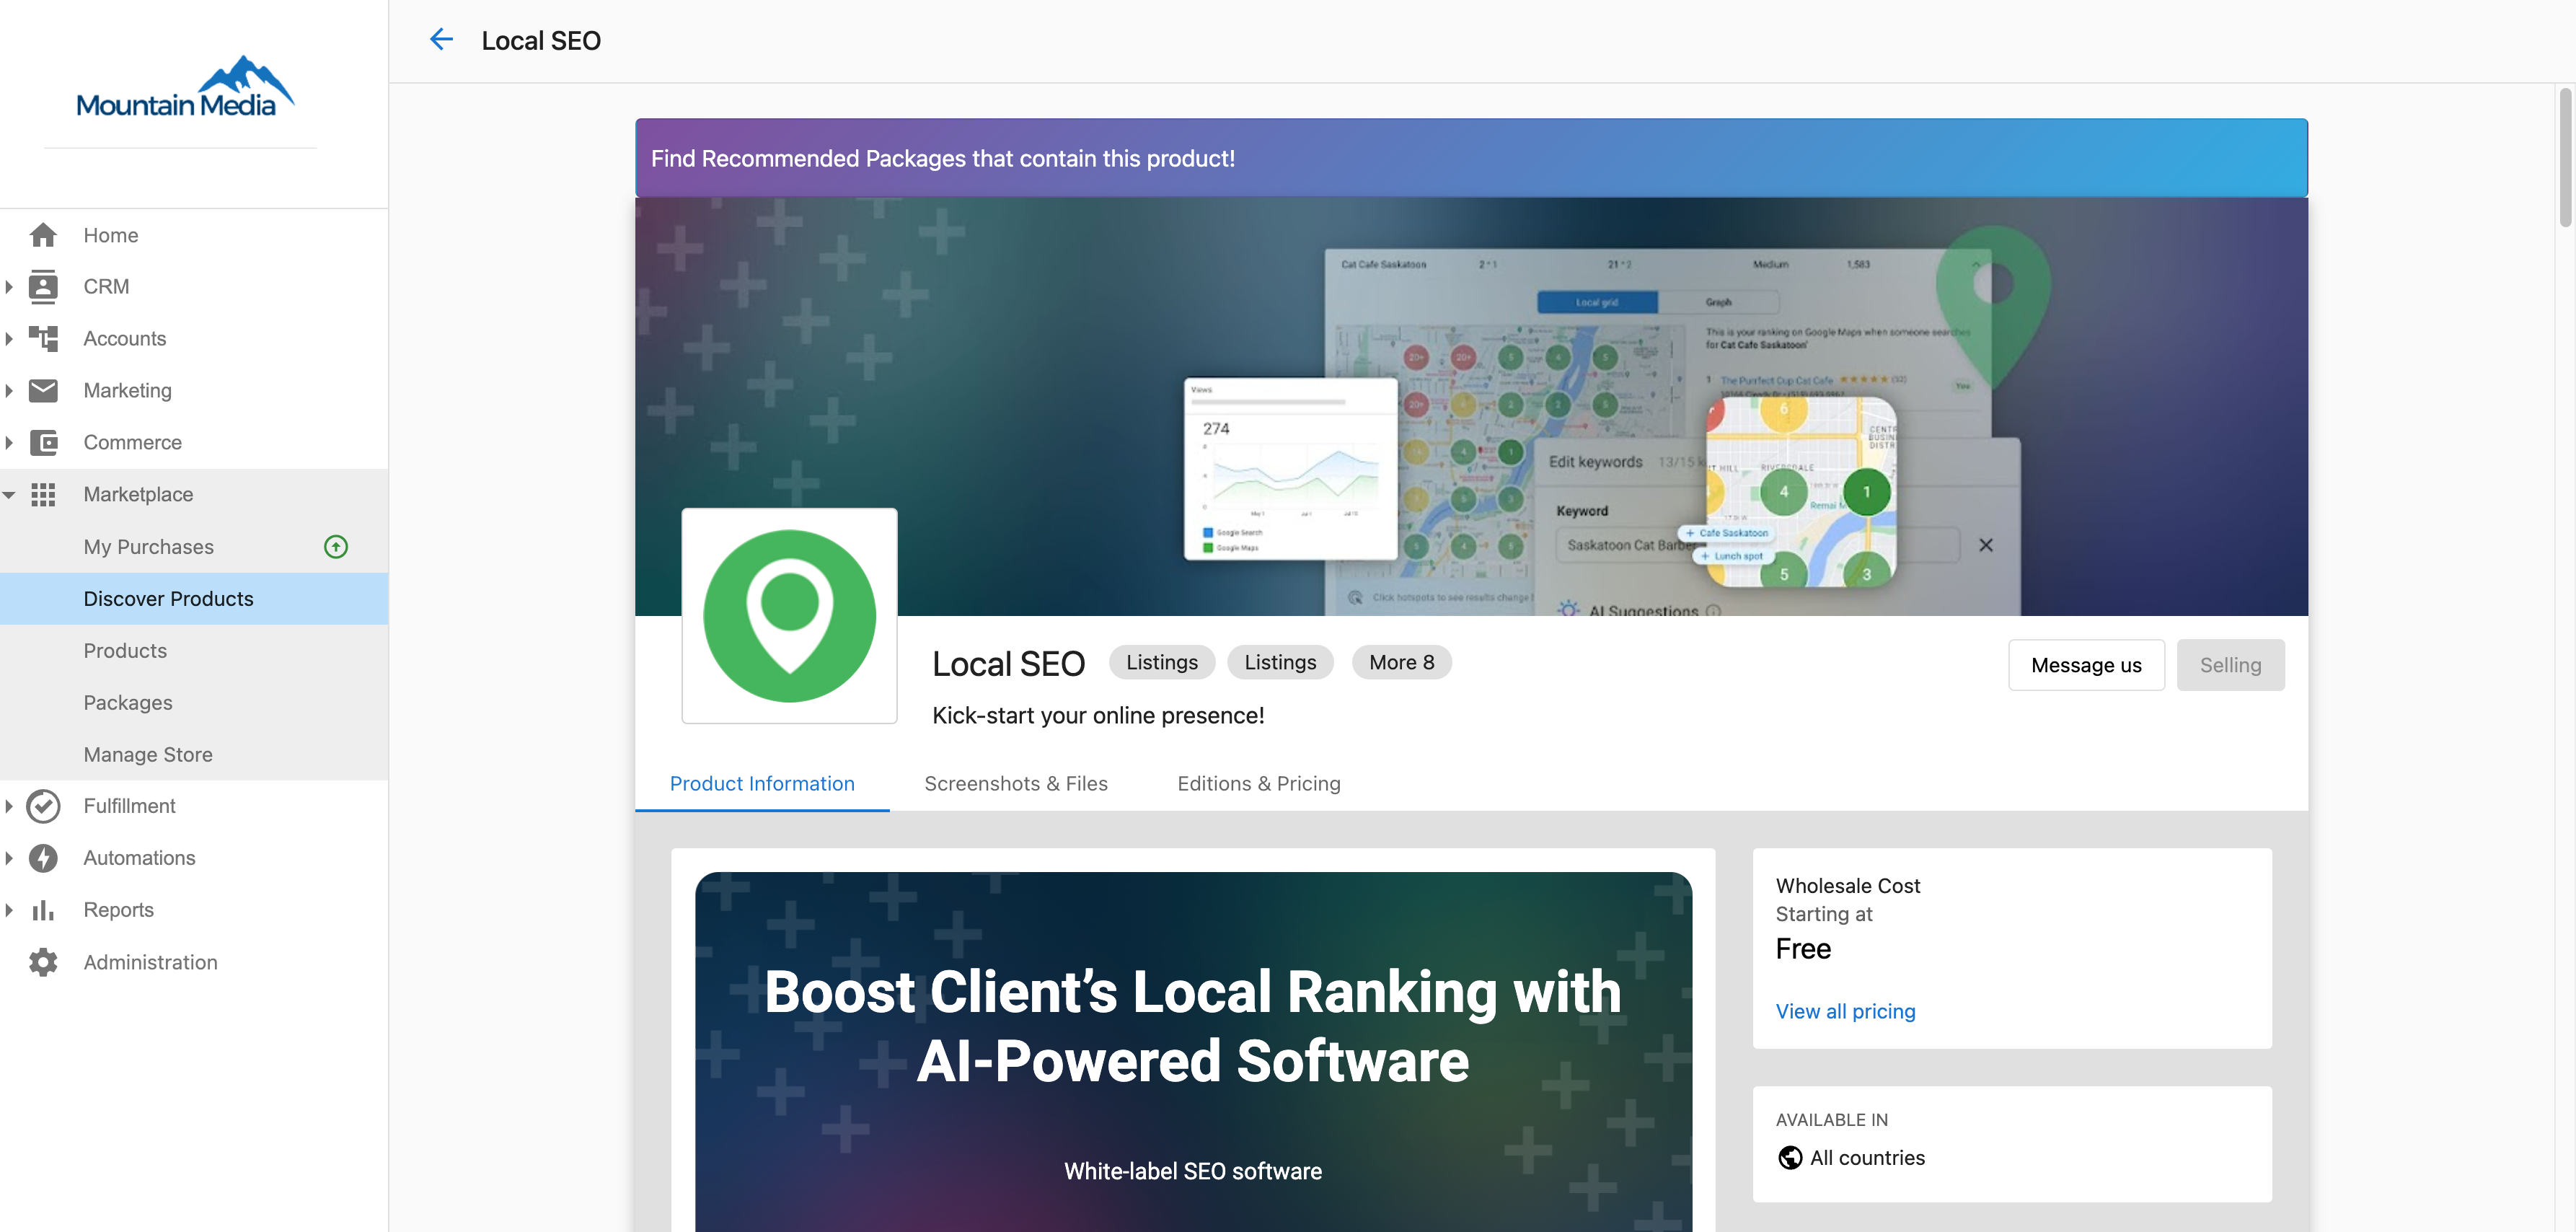The height and width of the screenshot is (1232, 2576).
Task: Click the Kick-start your online presence tagline
Action: coord(1098,716)
